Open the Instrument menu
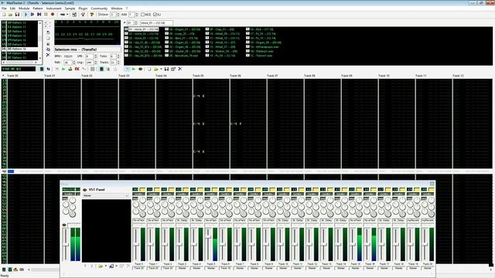The width and height of the screenshot is (495, 278). 53,8
